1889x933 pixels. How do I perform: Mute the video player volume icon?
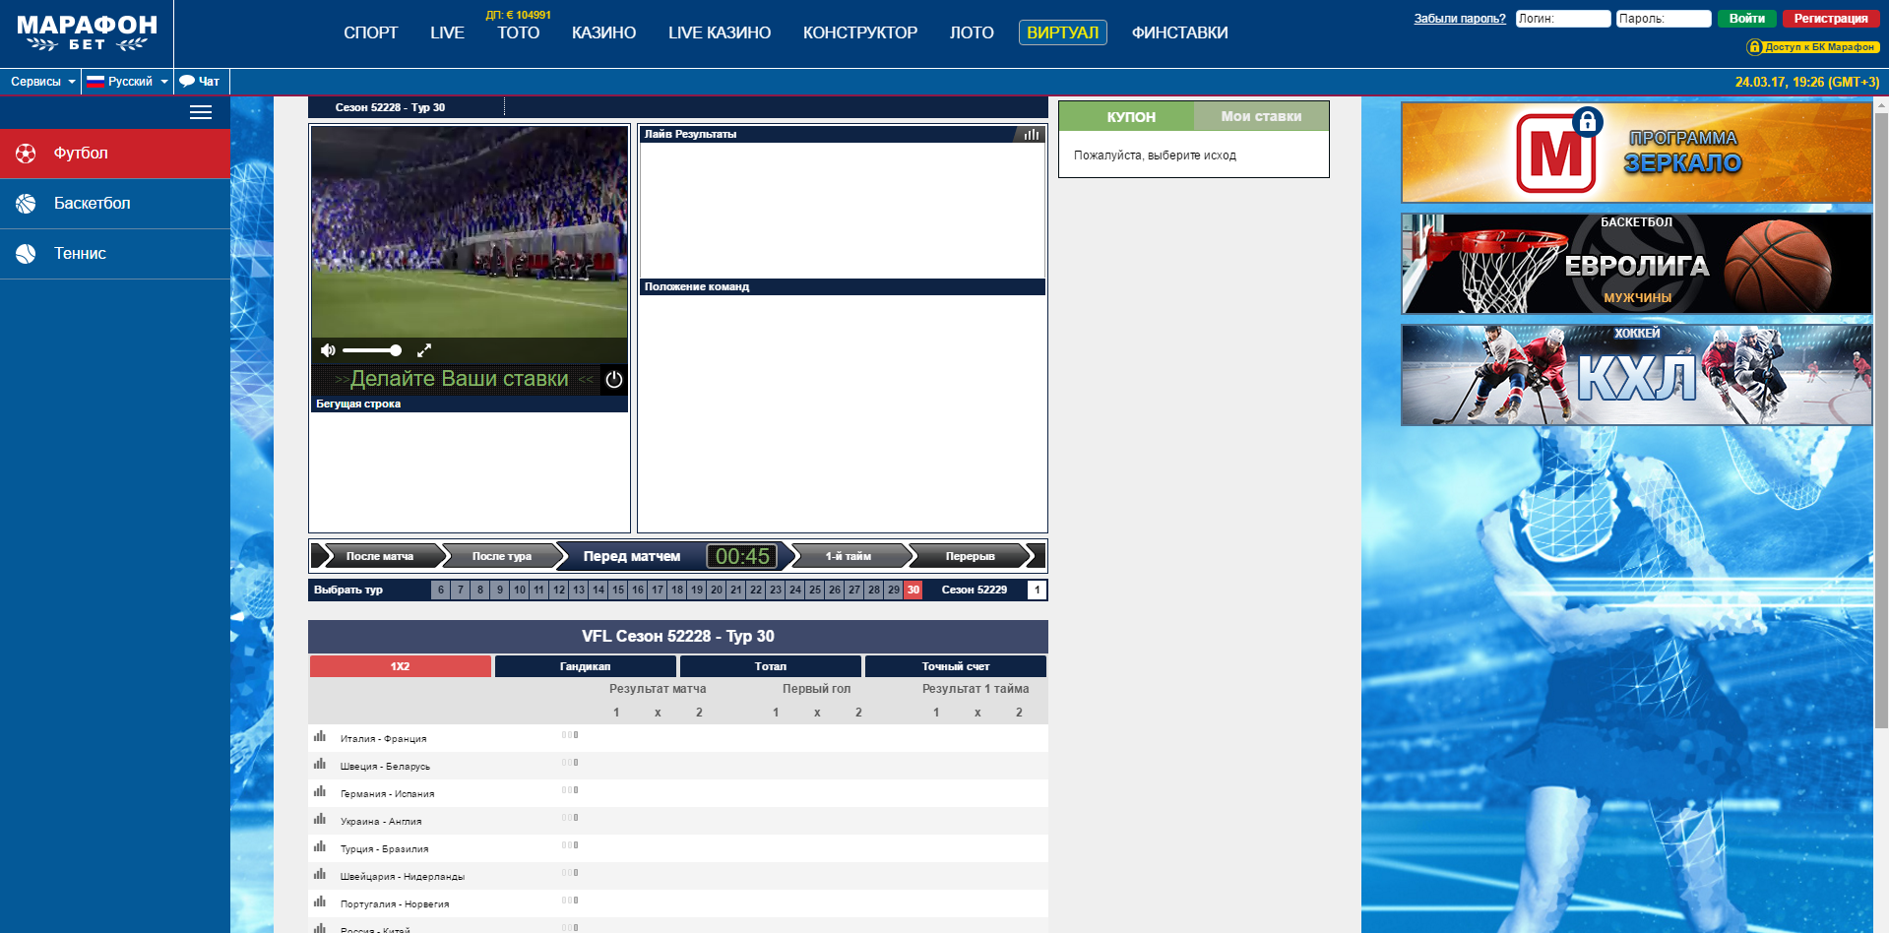[x=328, y=350]
